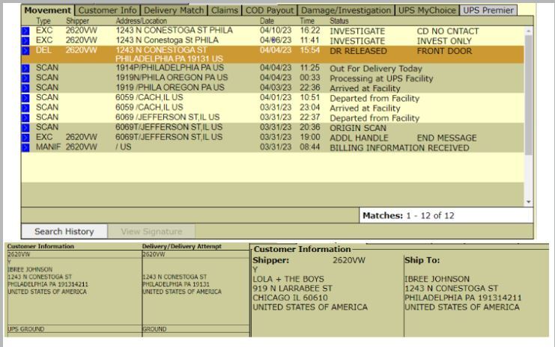Click the UPS GROUND service text
The height and width of the screenshot is (347, 555).
pyautogui.click(x=26, y=329)
